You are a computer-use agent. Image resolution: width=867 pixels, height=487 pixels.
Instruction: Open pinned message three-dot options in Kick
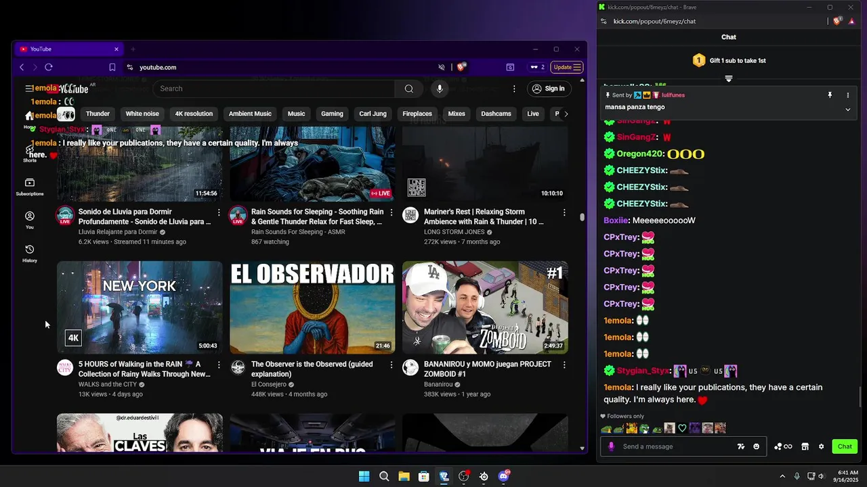click(x=847, y=95)
